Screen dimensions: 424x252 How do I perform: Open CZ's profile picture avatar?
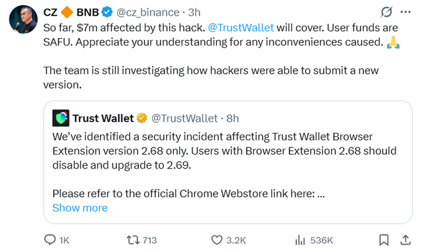(23, 19)
